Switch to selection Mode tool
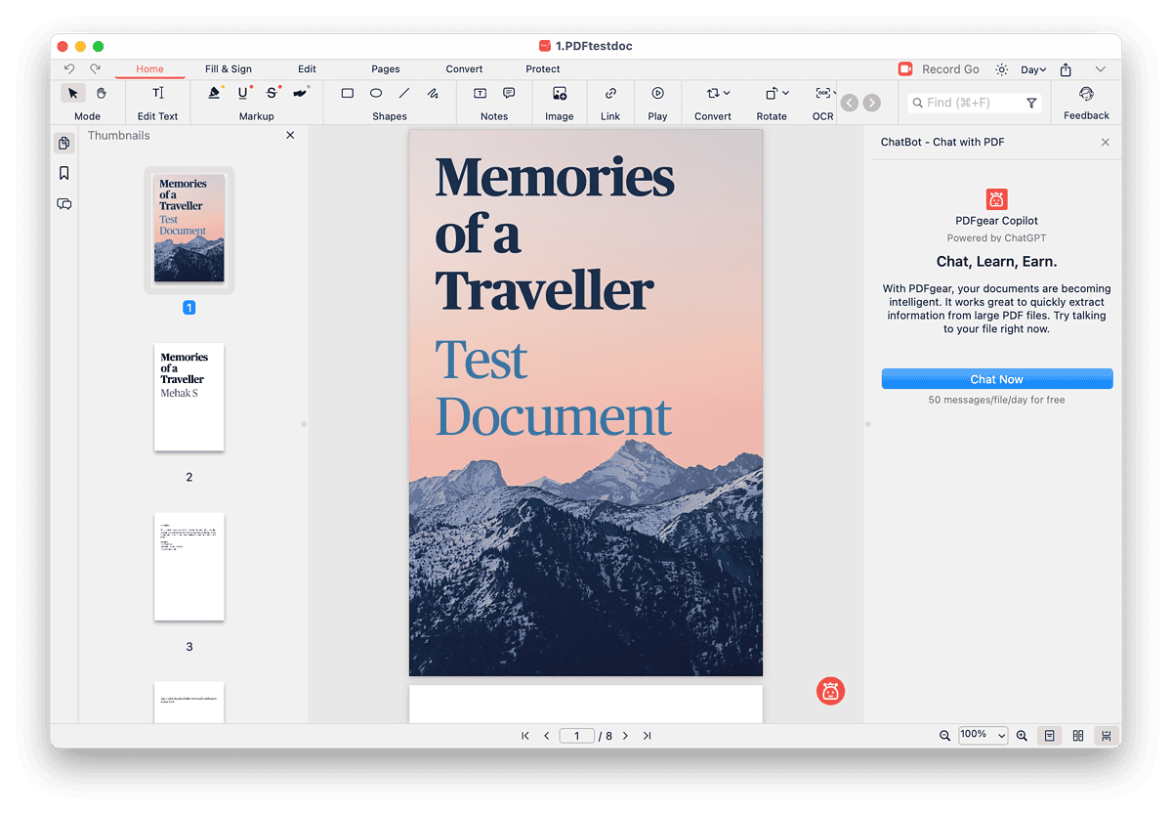Screen dimensions: 1172x813 point(72,93)
